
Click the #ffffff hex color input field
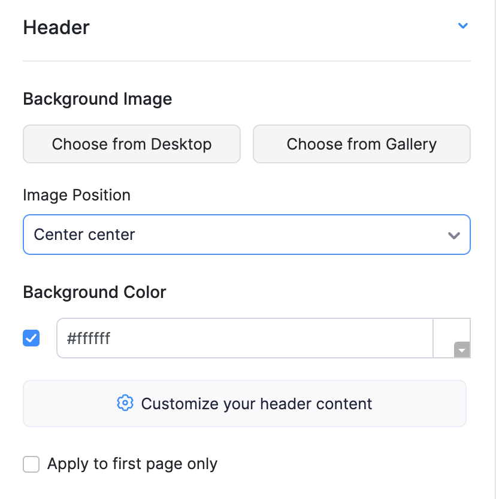244,339
